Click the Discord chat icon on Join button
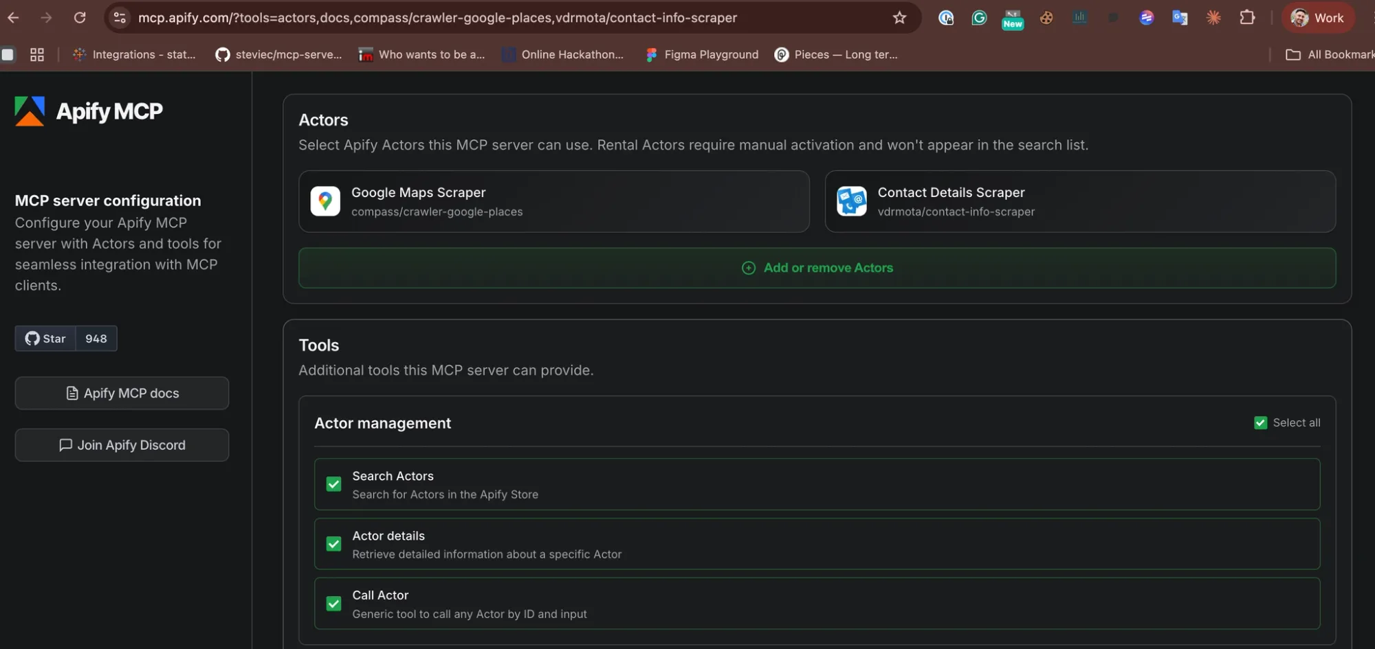This screenshot has height=649, width=1375. pyautogui.click(x=65, y=445)
